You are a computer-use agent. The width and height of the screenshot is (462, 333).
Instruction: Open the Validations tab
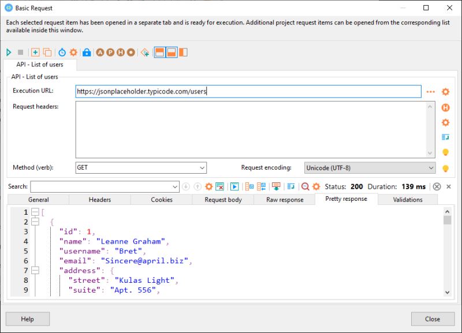tap(408, 200)
